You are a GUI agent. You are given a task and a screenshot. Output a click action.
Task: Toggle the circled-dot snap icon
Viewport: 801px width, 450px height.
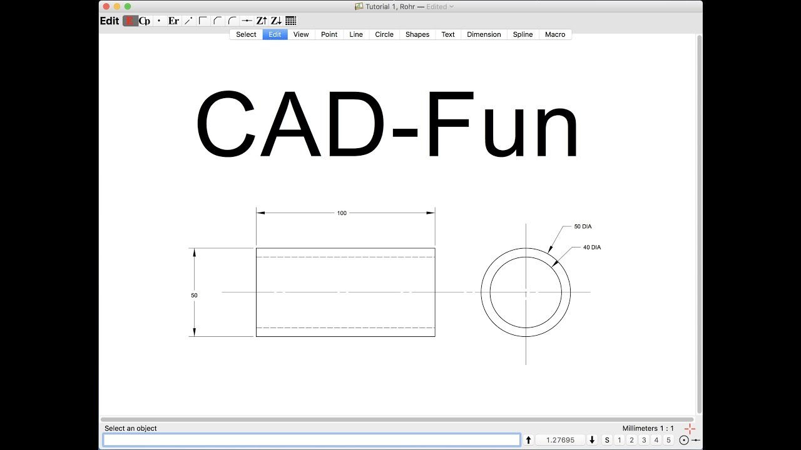pos(684,440)
